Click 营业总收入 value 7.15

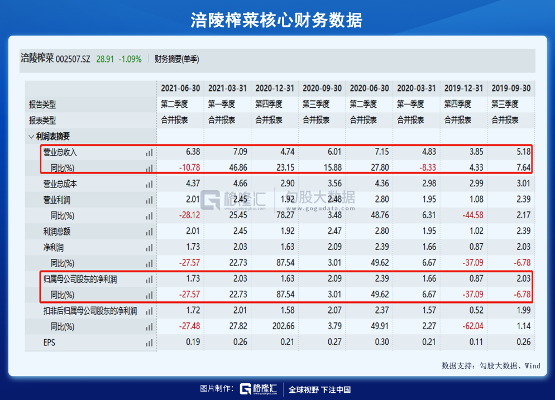[x=381, y=152]
